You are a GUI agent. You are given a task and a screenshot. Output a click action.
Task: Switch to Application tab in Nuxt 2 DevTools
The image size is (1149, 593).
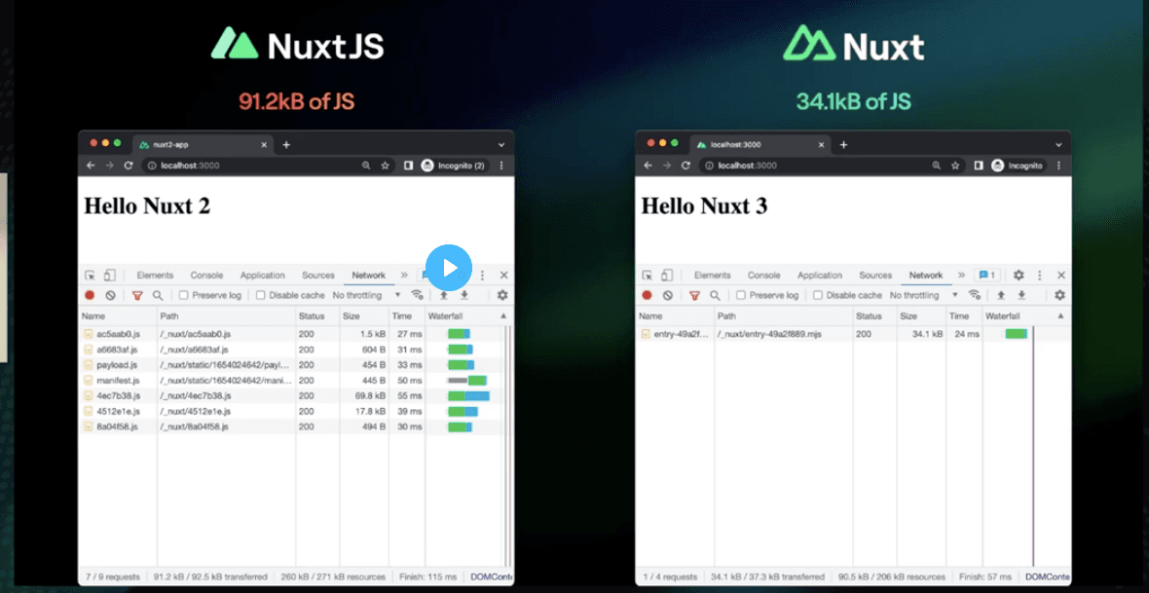[262, 276]
